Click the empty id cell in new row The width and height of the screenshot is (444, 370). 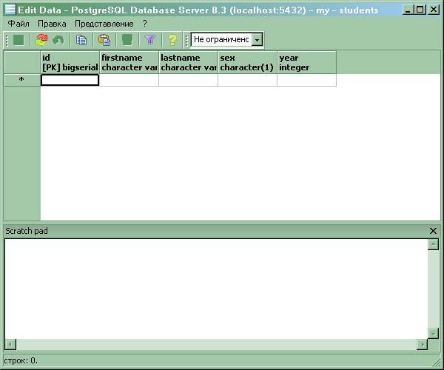[70, 80]
